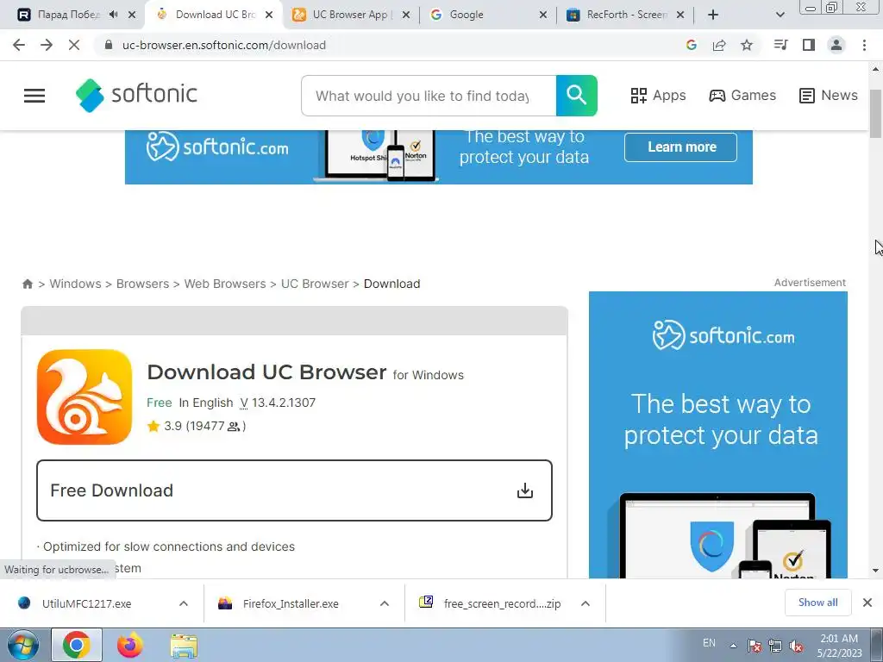883x662 pixels.
Task: Click the Softonic logo
Action: tap(136, 95)
